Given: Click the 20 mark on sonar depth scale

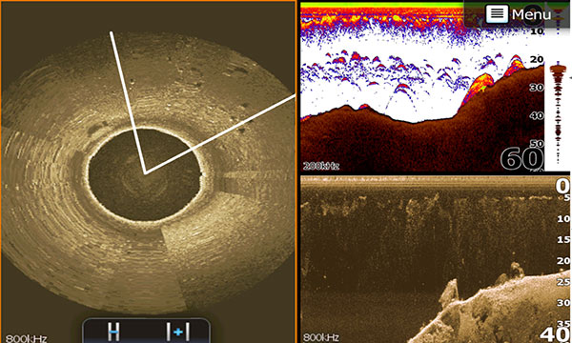Looking at the screenshot, I should pos(536,59).
